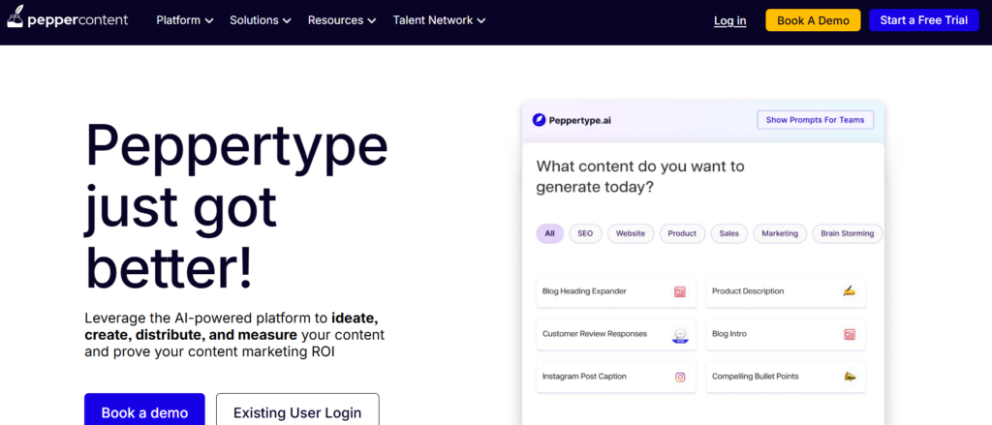Click the Product Description pencil icon

coord(849,291)
